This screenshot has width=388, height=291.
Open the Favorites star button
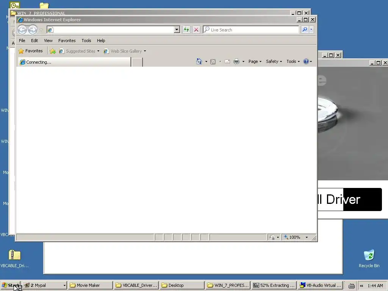31,51
